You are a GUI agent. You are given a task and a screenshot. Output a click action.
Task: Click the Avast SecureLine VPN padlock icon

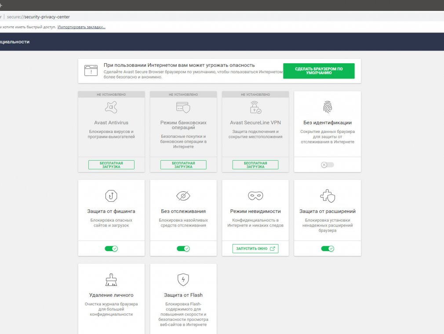(x=255, y=108)
